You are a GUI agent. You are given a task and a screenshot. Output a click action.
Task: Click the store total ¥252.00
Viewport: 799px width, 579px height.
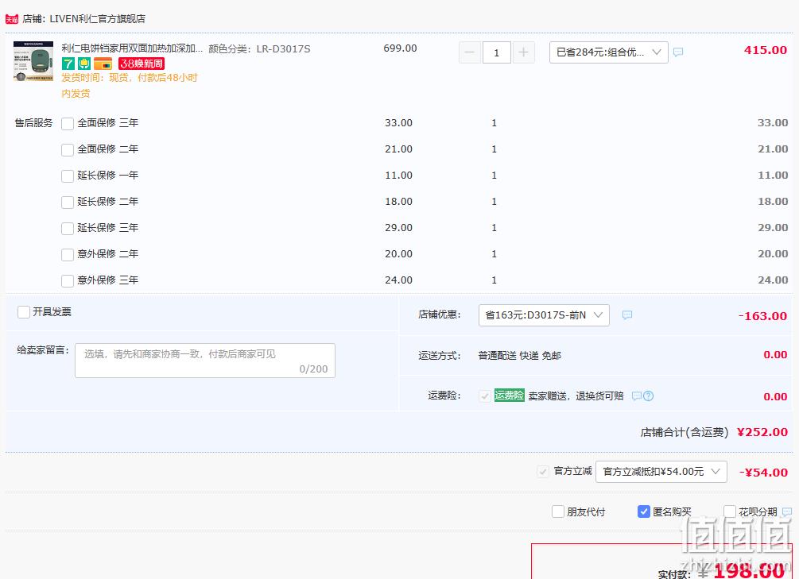point(762,432)
